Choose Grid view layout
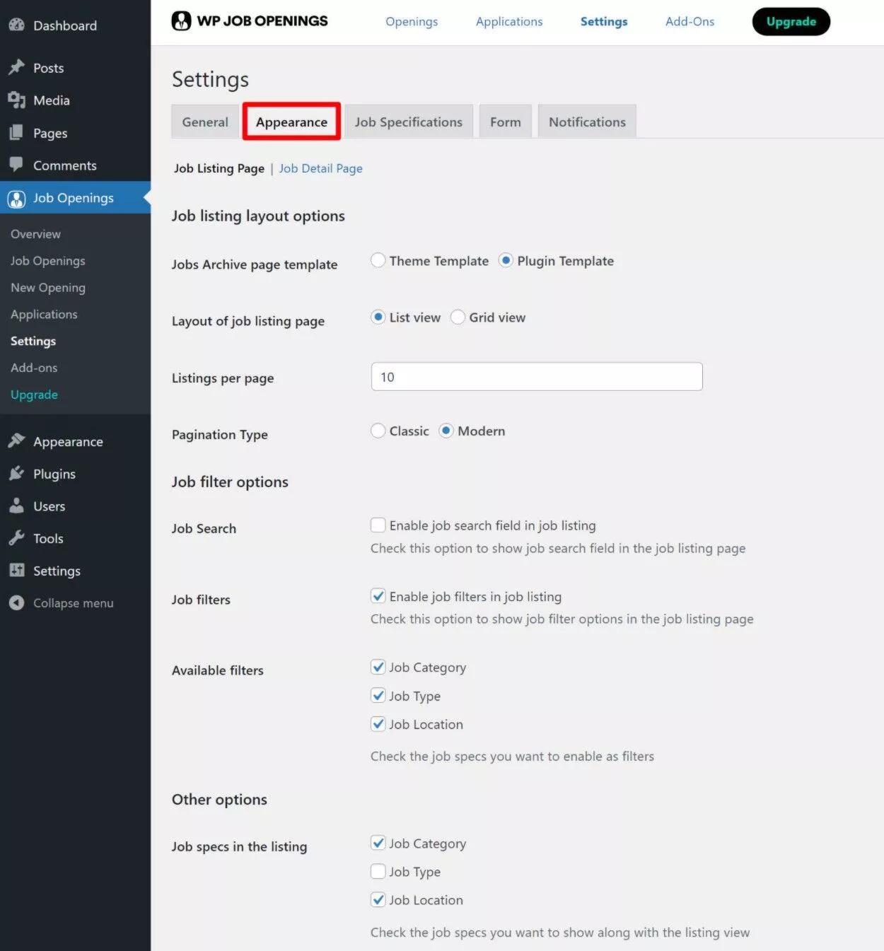The image size is (884, 951). pos(458,317)
